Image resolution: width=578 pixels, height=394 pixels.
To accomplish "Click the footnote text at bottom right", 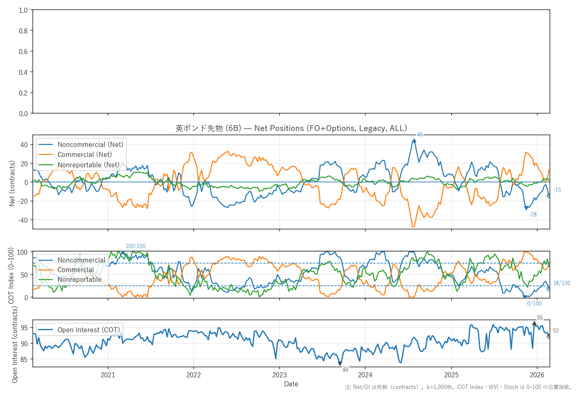I will pos(459,387).
